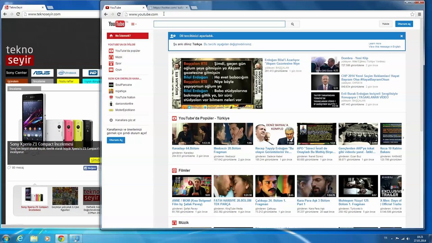This screenshot has width=432, height=243.
Task: Open the Chrome menu in the YouTube window
Action: (420, 14)
